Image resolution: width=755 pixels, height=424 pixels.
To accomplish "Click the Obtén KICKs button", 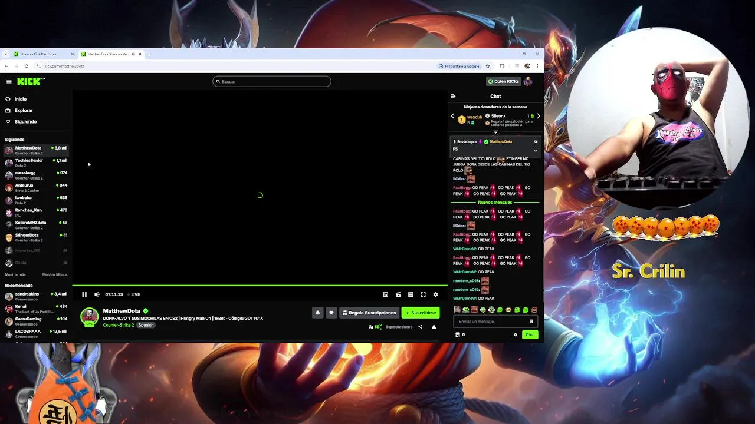I will click(x=503, y=81).
